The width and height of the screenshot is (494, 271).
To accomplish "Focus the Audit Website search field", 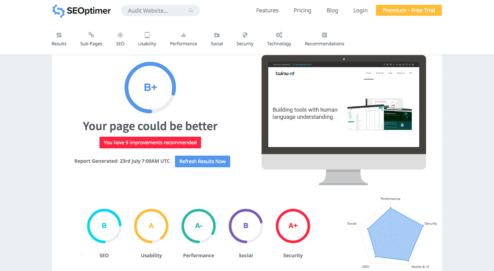I will point(161,11).
